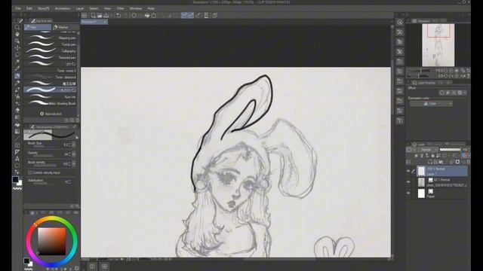This screenshot has width=483, height=271.
Task: Click the color wheel tab icon above color panel
Action: pyautogui.click(x=32, y=212)
